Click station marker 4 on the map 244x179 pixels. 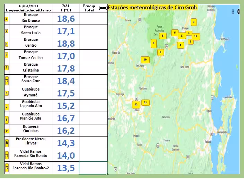180,45
